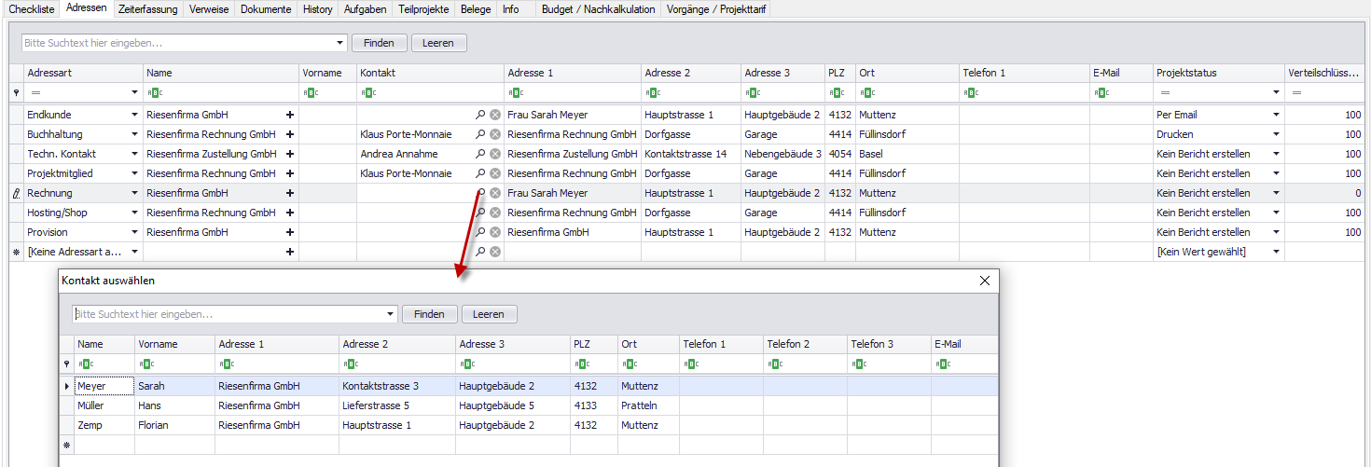This screenshot has width=1371, height=467.
Task: Clear contact in the Projektmitglied row
Action: (495, 173)
